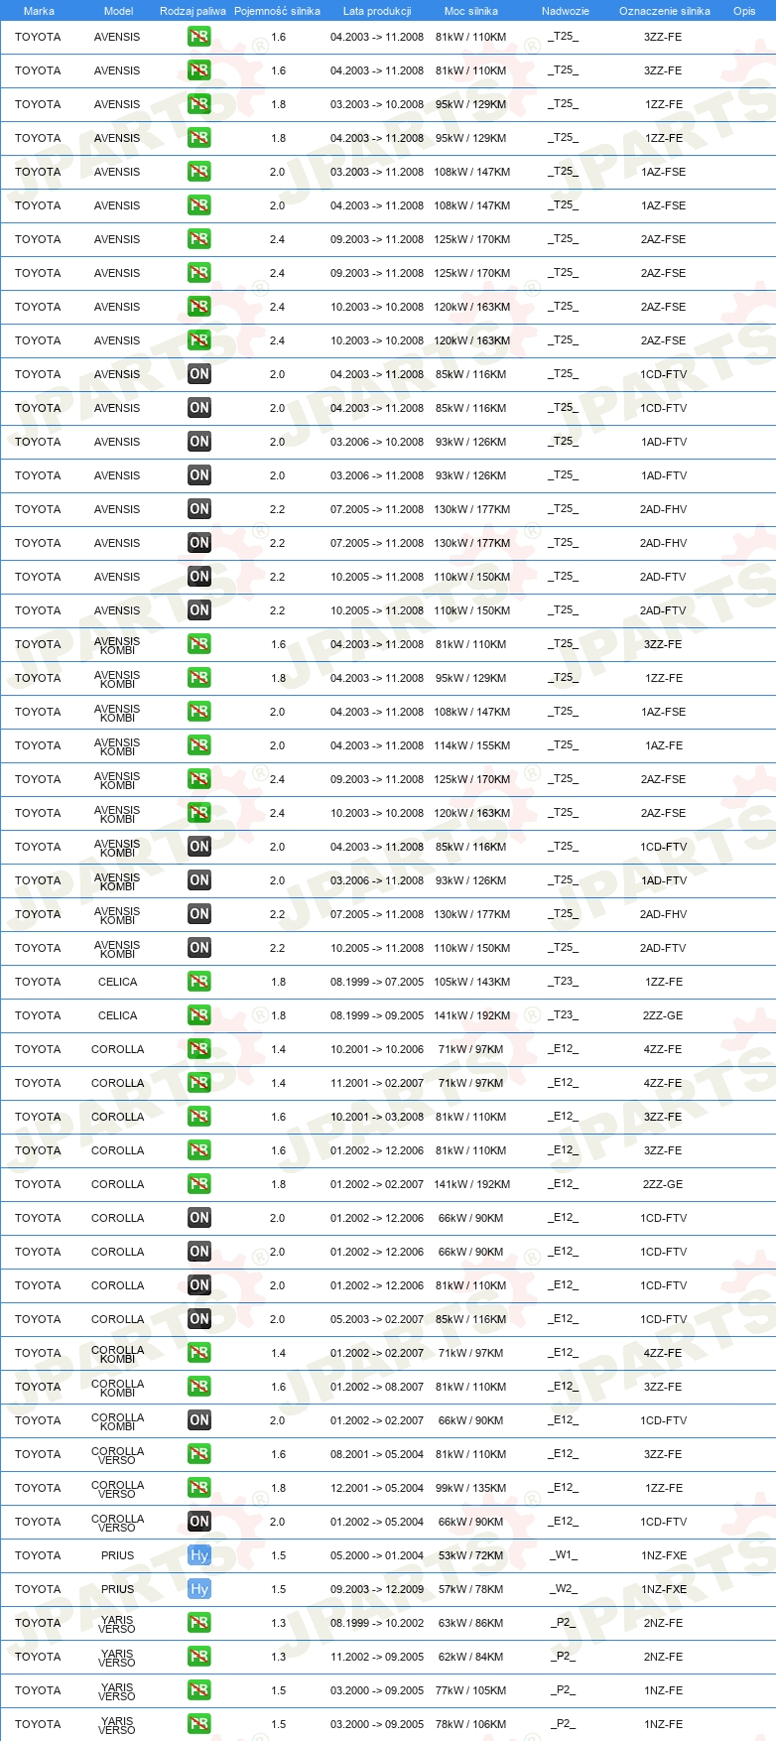Click the Opis column header
Screen dimensions: 776x1741
(744, 11)
